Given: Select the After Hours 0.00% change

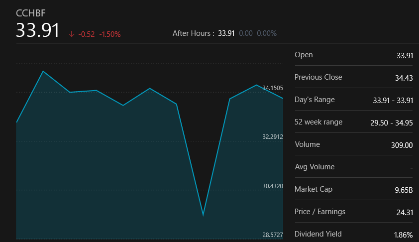Looking at the screenshot, I should point(266,33).
